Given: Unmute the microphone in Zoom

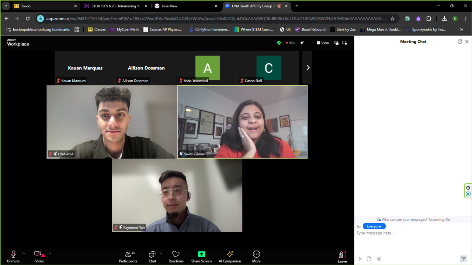Looking at the screenshot, I should [x=13, y=257].
